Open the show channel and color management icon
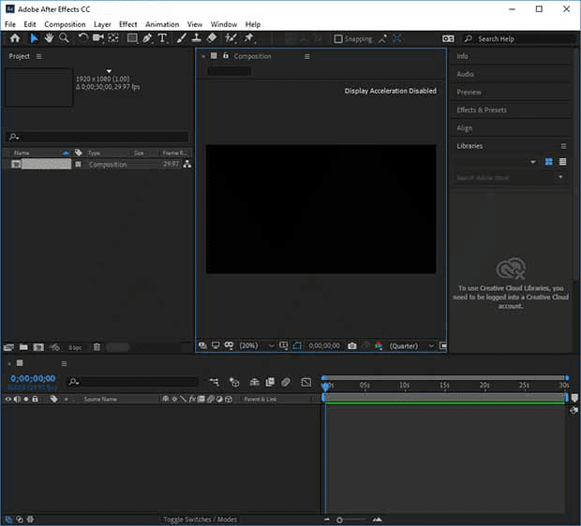581x526 pixels. pyautogui.click(x=379, y=345)
